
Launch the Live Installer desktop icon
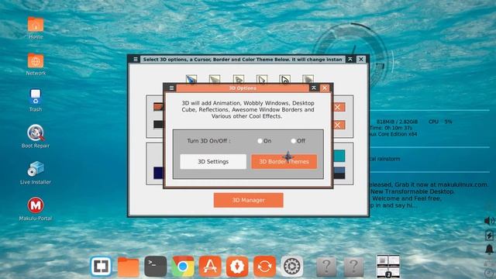(x=36, y=173)
